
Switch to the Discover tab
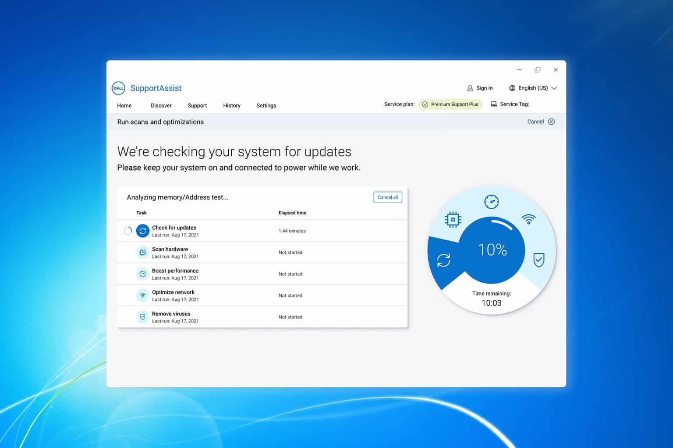[161, 105]
